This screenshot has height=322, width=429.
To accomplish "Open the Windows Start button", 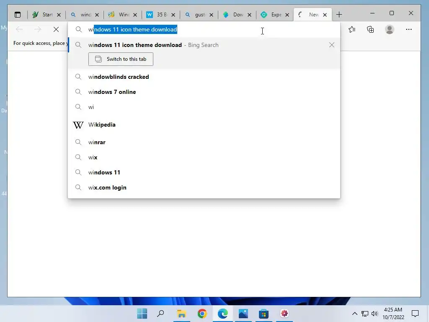I will [x=142, y=314].
